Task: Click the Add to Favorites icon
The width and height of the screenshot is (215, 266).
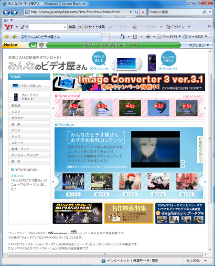Action: 15,36
